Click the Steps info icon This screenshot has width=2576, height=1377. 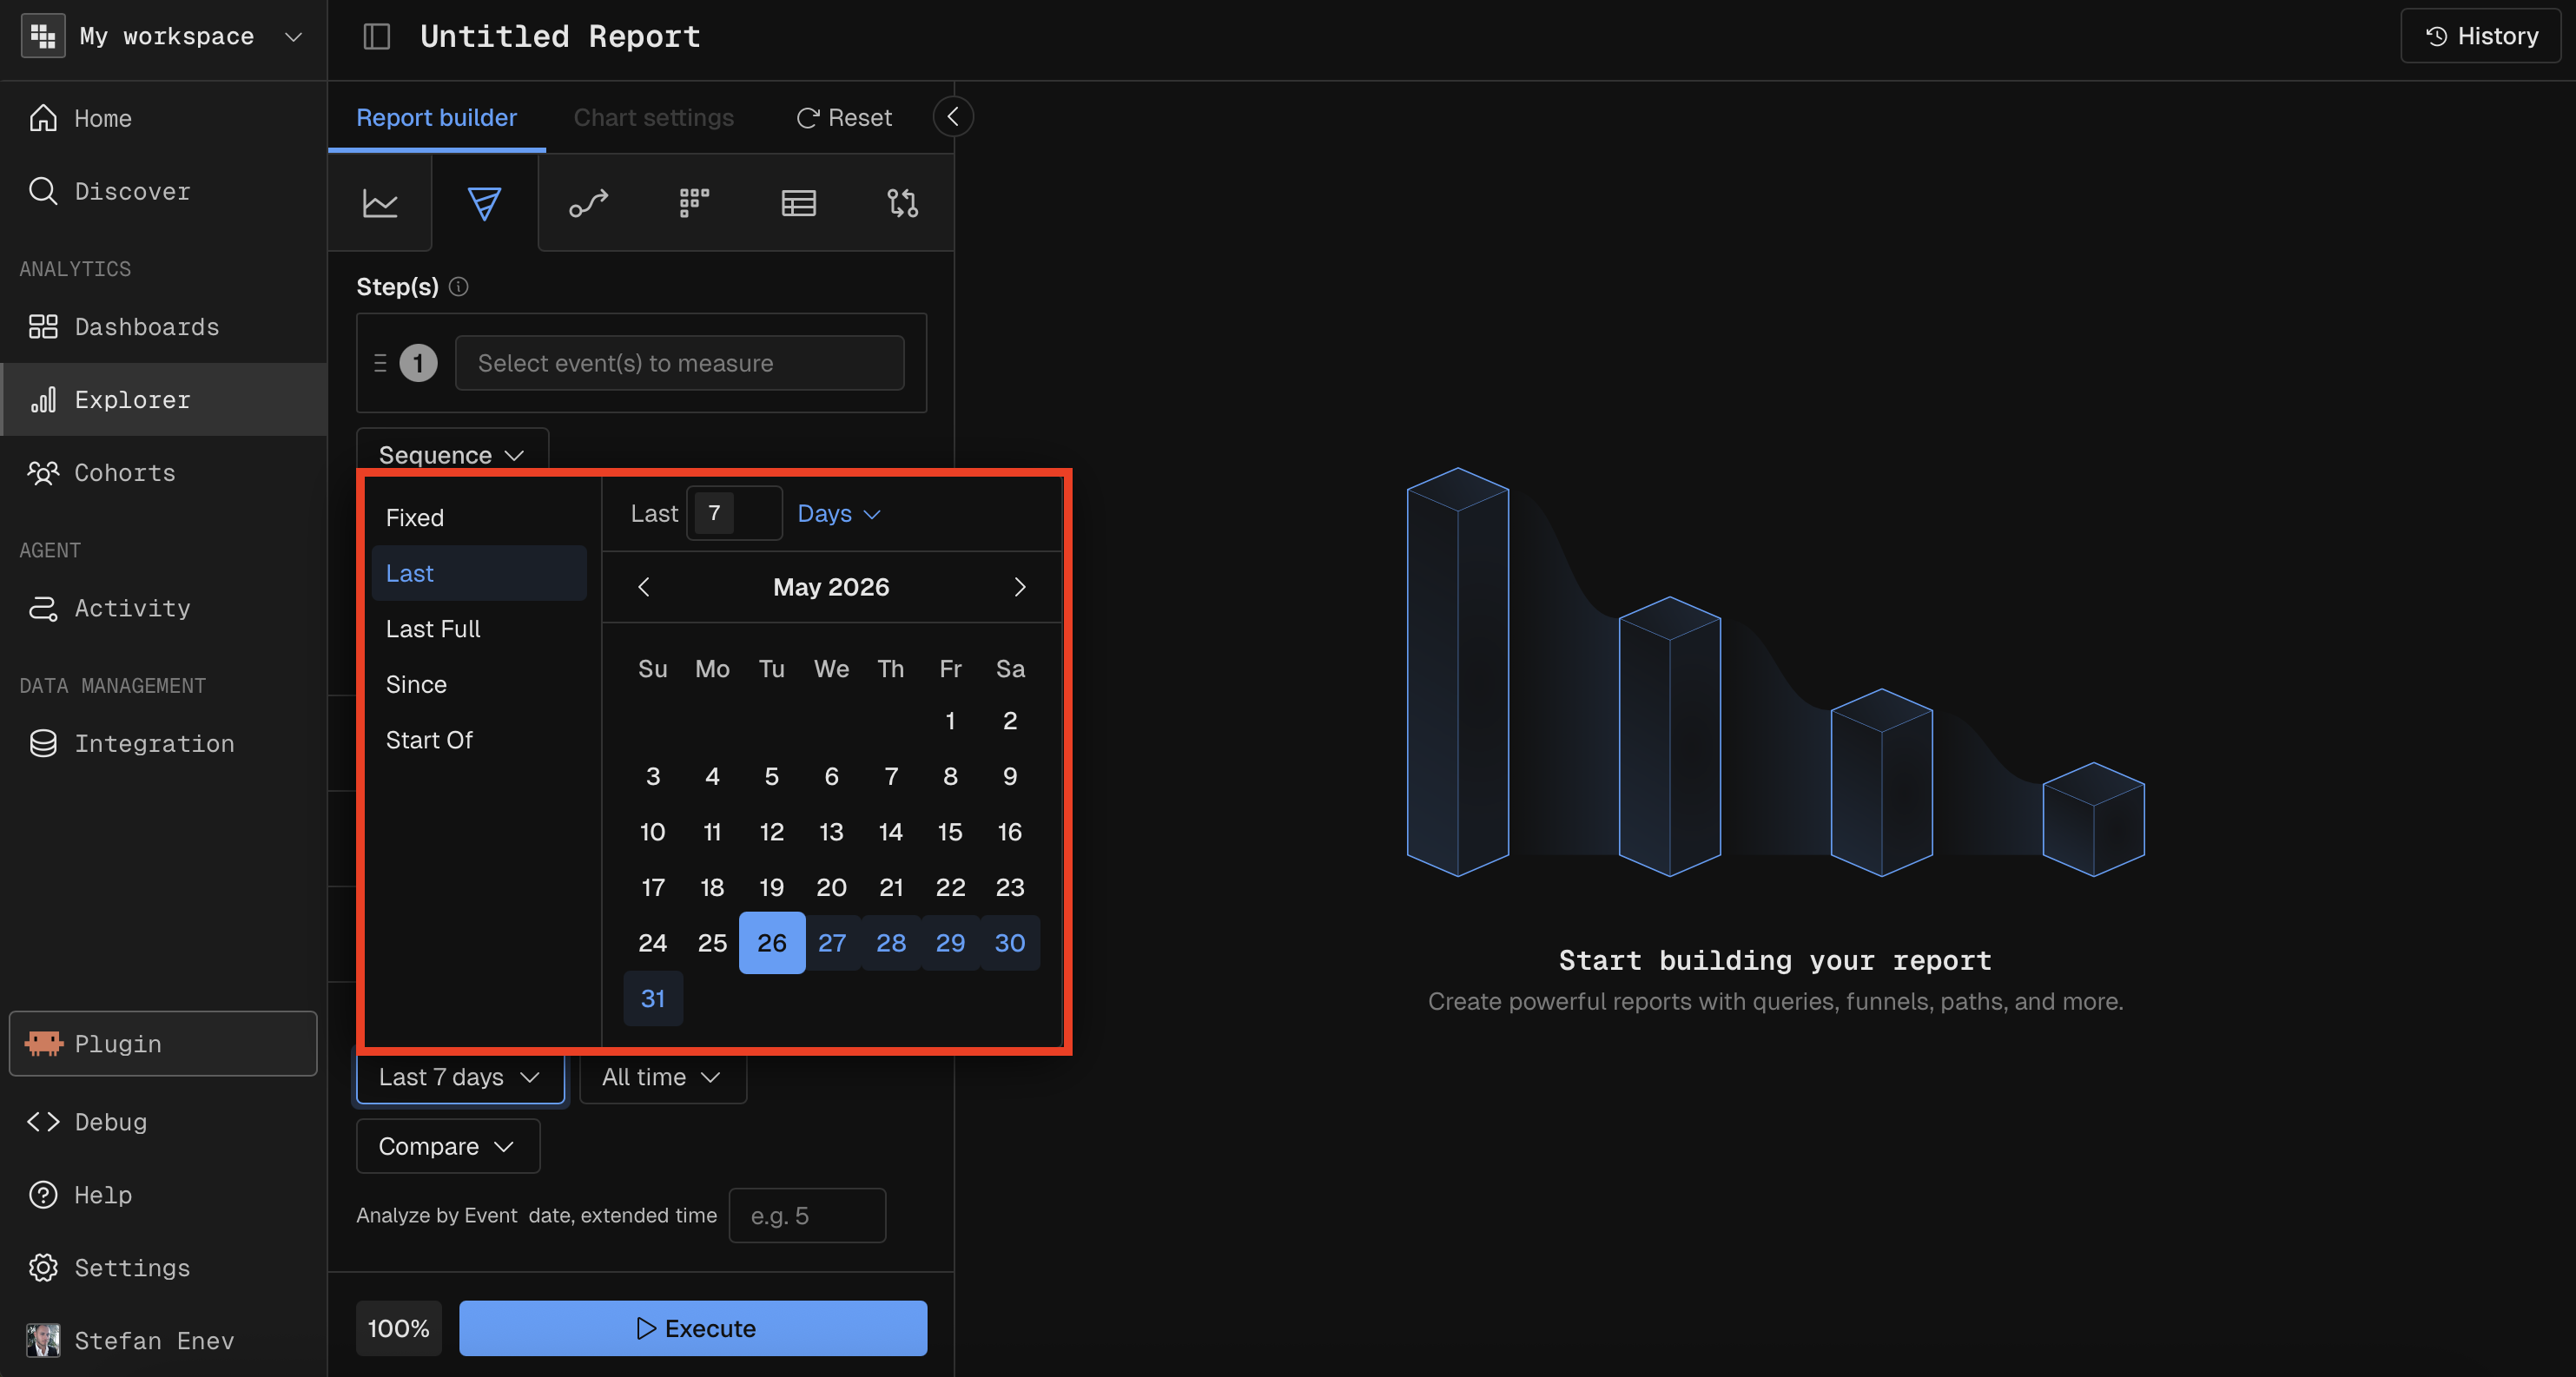pyautogui.click(x=458, y=287)
